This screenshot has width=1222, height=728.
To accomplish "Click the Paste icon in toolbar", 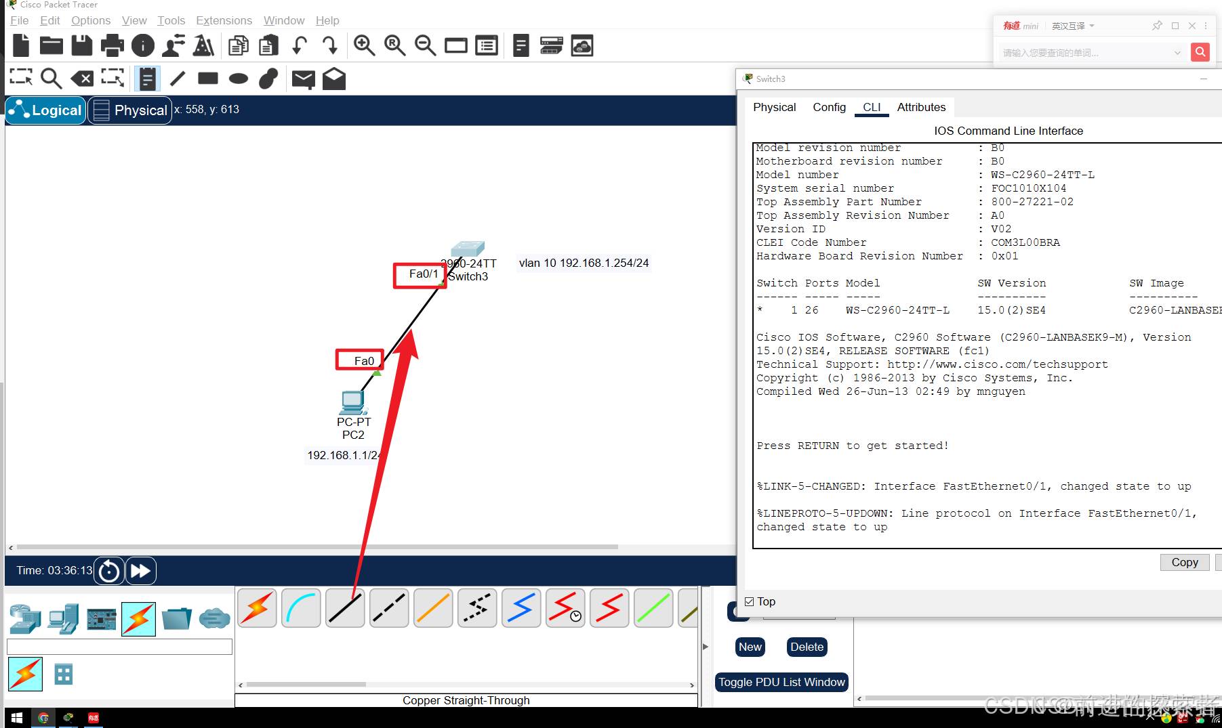I will pos(269,45).
